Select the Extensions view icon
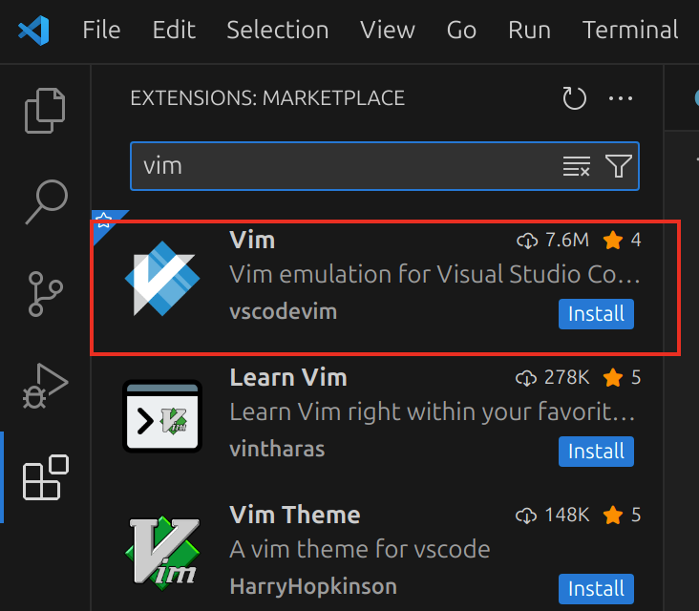This screenshot has height=611, width=699. coord(46,477)
